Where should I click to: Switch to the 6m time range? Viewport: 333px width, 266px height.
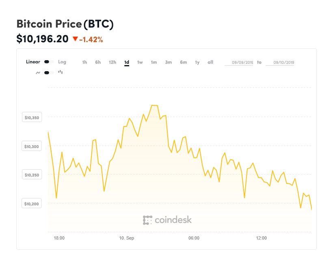(x=184, y=62)
